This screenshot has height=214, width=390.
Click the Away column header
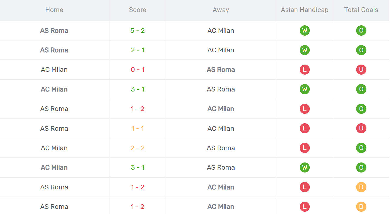[x=221, y=10]
